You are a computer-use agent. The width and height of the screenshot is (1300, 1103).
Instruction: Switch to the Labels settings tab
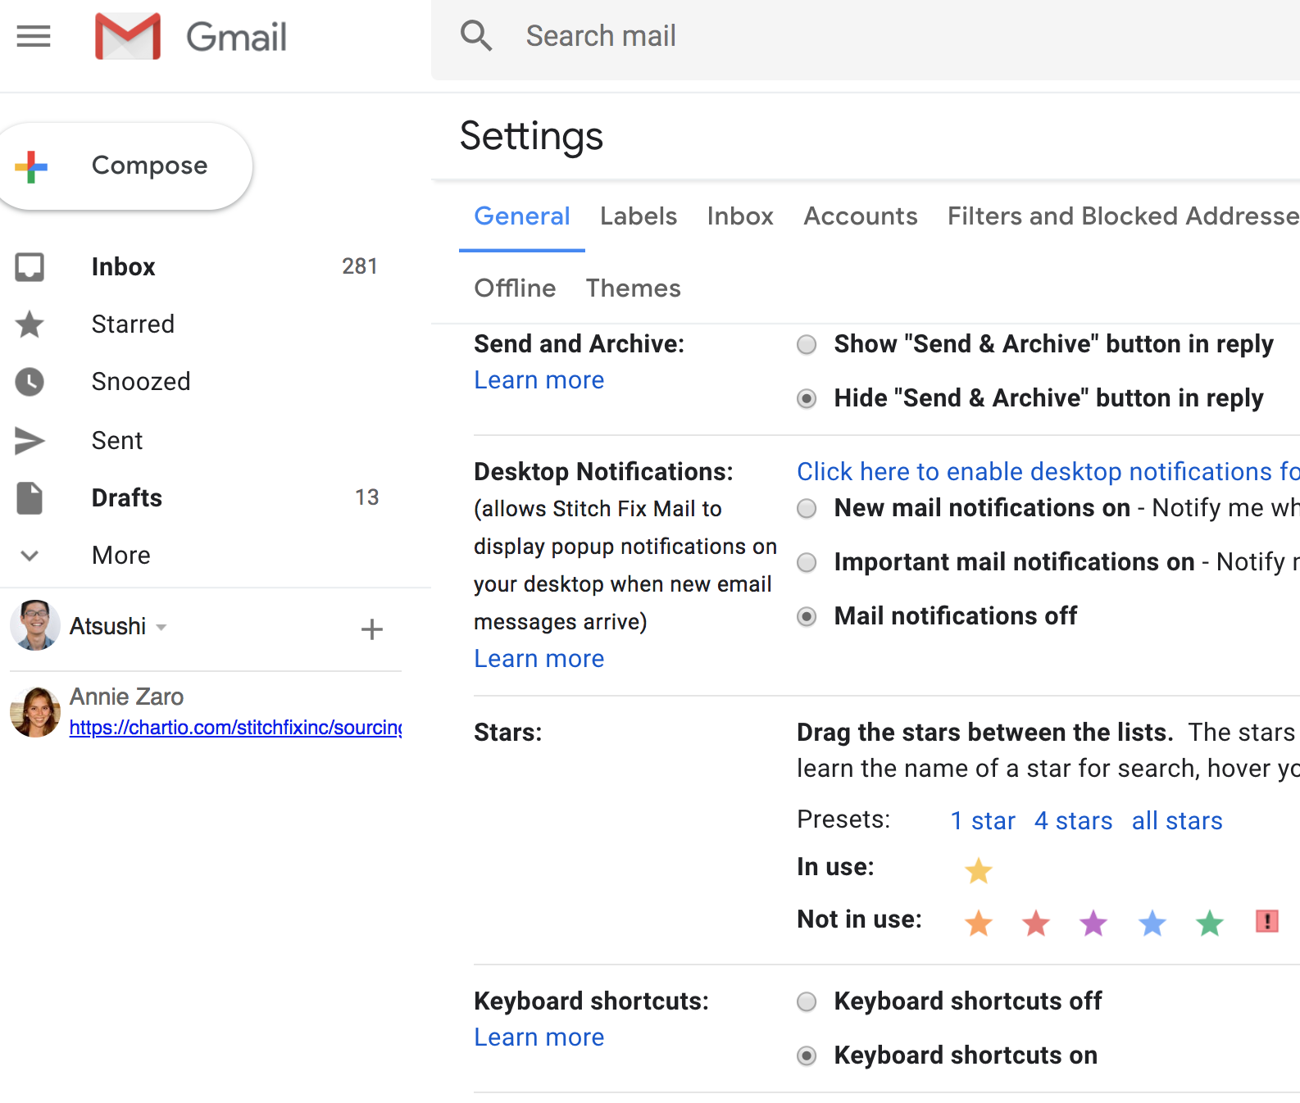coord(639,216)
